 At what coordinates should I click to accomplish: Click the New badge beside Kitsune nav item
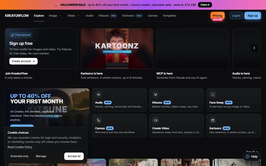pos(114,15)
